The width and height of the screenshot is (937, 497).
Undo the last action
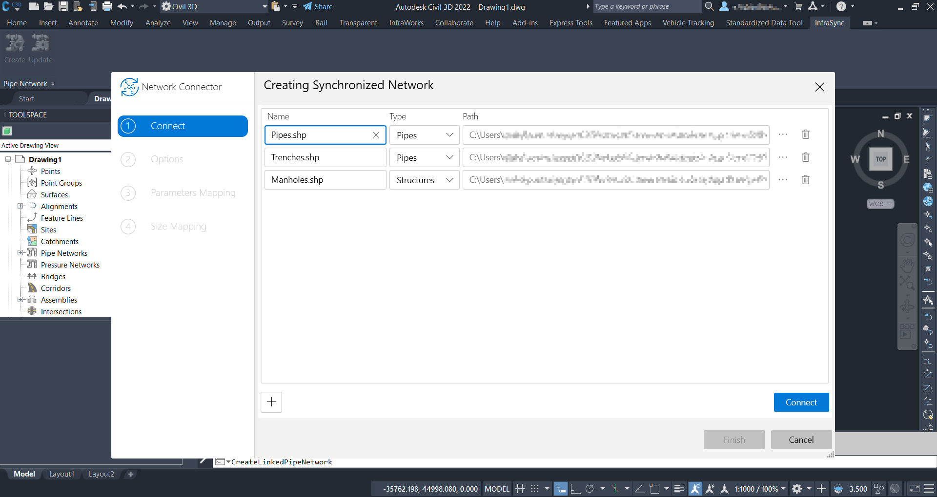pos(122,6)
